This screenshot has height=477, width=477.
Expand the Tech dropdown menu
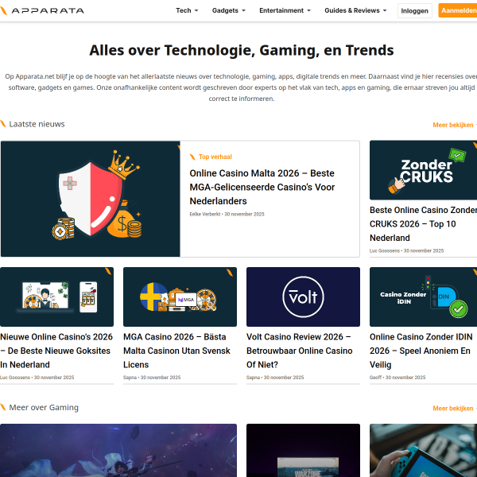click(x=187, y=10)
